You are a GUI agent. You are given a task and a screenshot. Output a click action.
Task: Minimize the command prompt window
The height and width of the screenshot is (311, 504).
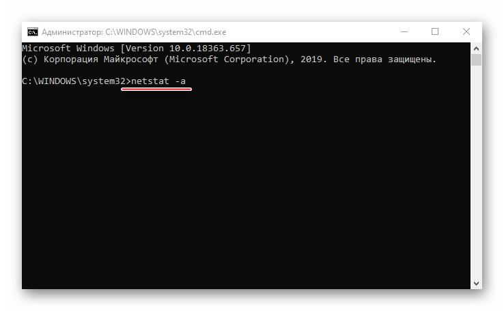(x=404, y=31)
